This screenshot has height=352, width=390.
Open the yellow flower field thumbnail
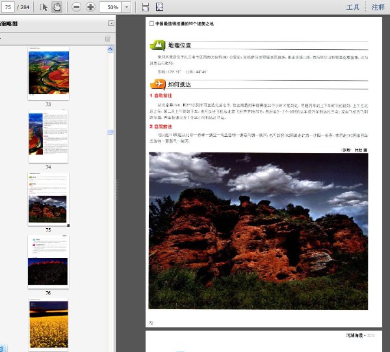point(49,325)
